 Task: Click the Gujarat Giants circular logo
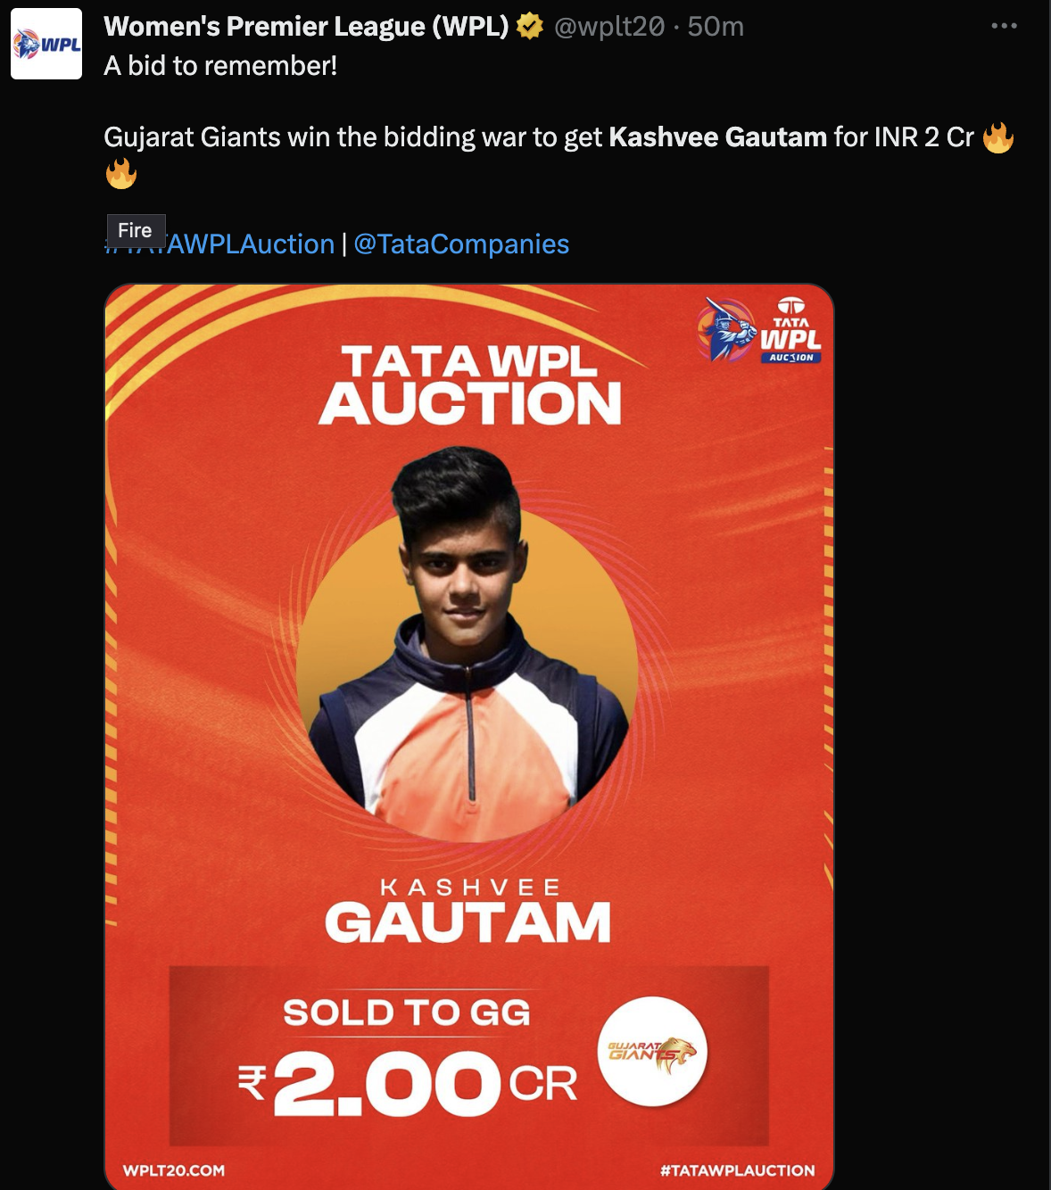tap(653, 1052)
